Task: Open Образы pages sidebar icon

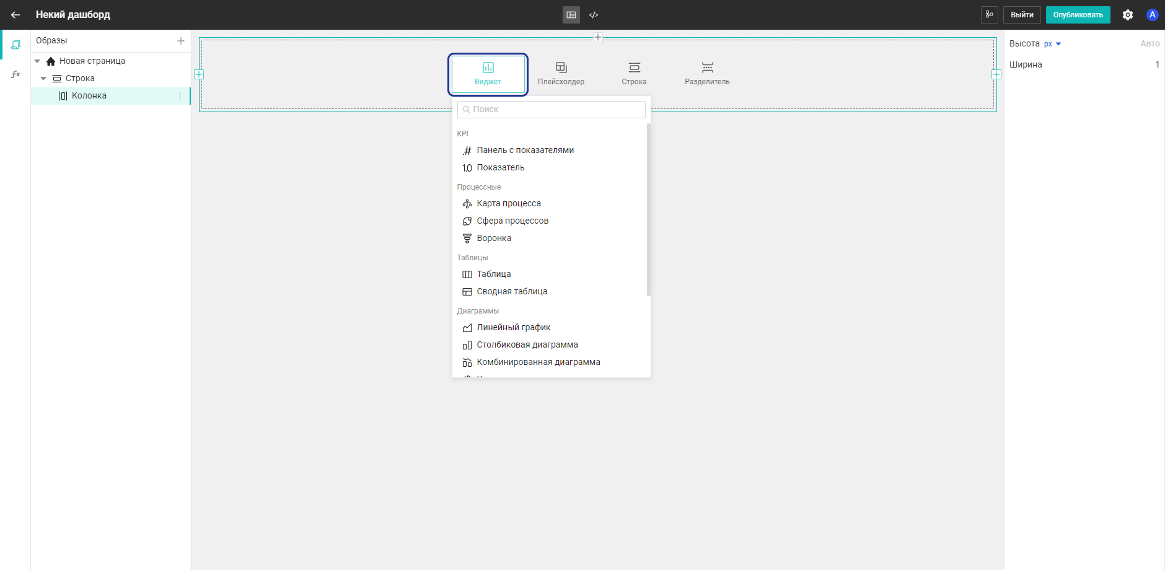Action: coord(15,45)
